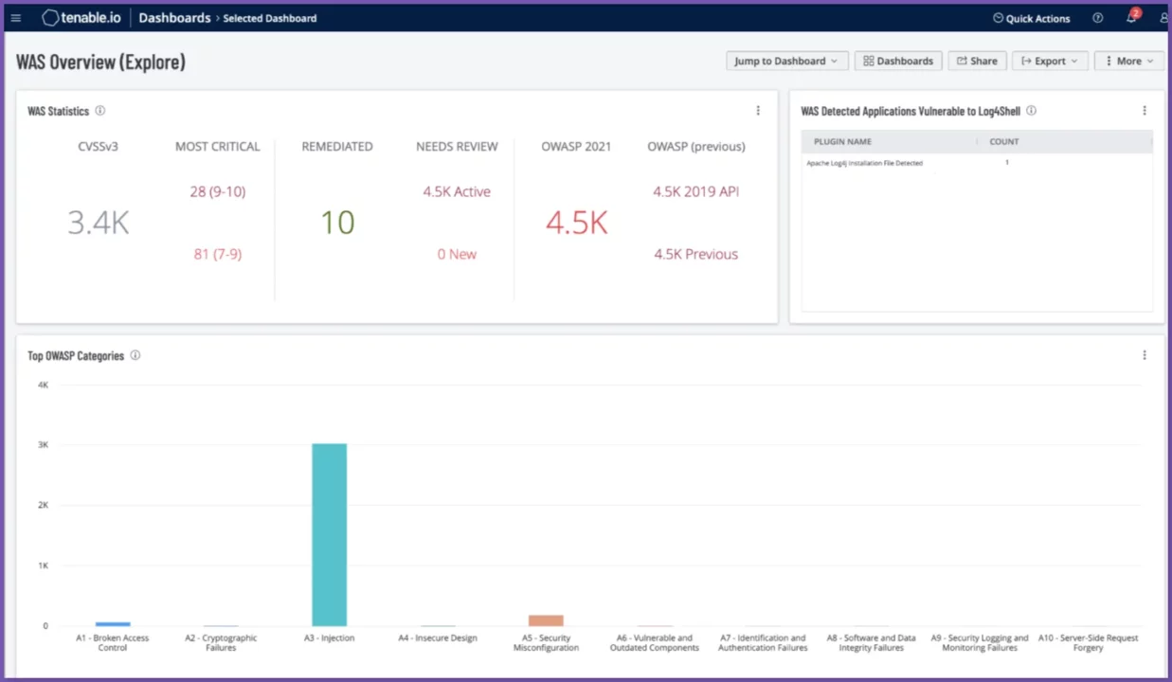The image size is (1172, 682).
Task: Click the teal A3 Injection bar
Action: point(329,534)
